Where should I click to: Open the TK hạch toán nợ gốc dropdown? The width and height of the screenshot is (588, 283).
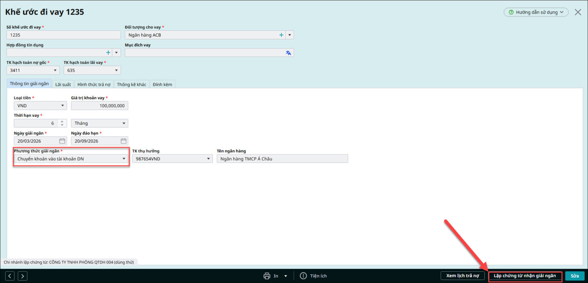pyautogui.click(x=55, y=70)
